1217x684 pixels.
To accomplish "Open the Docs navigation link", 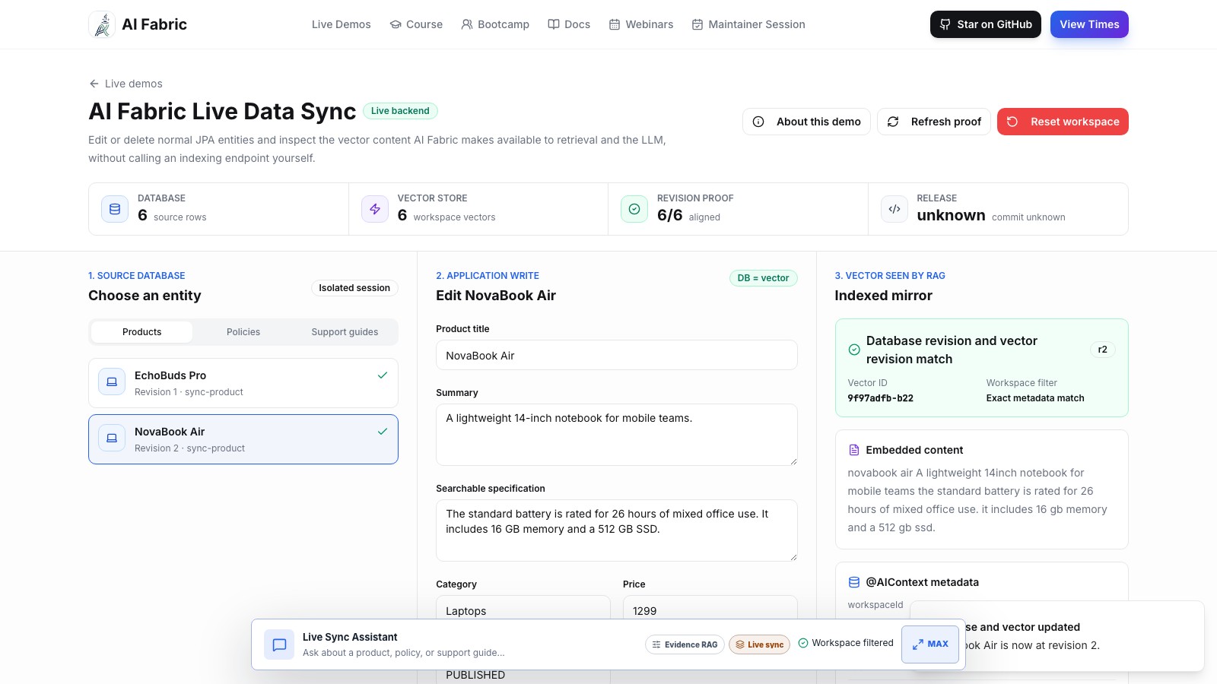I will click(x=569, y=24).
